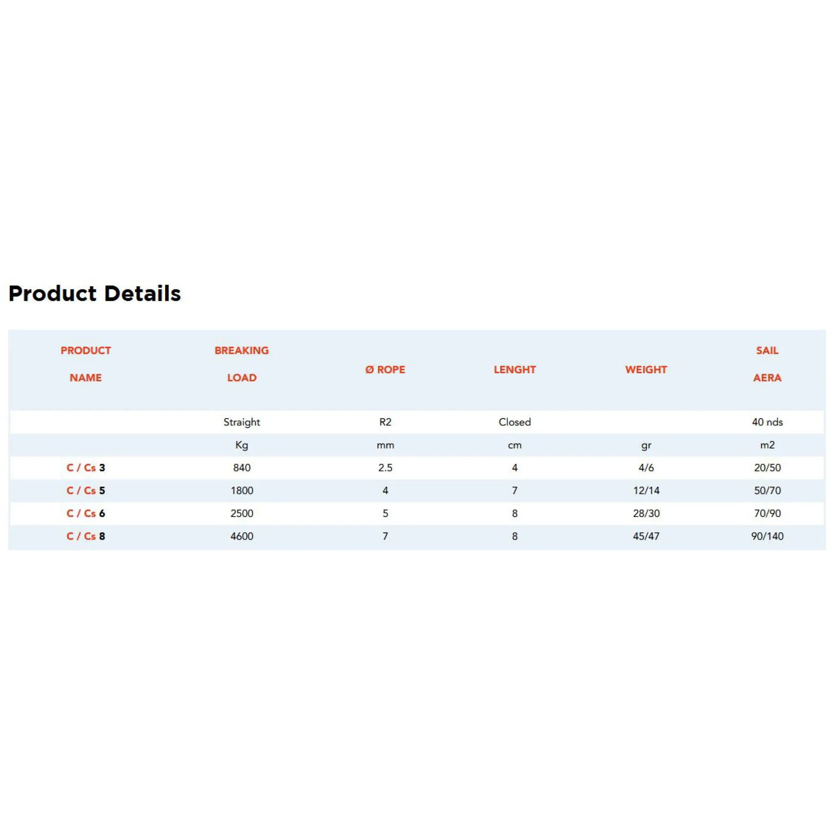Viewport: 829px width, 829px height.
Task: Select the PRODUCT NAME column header
Action: point(86,364)
